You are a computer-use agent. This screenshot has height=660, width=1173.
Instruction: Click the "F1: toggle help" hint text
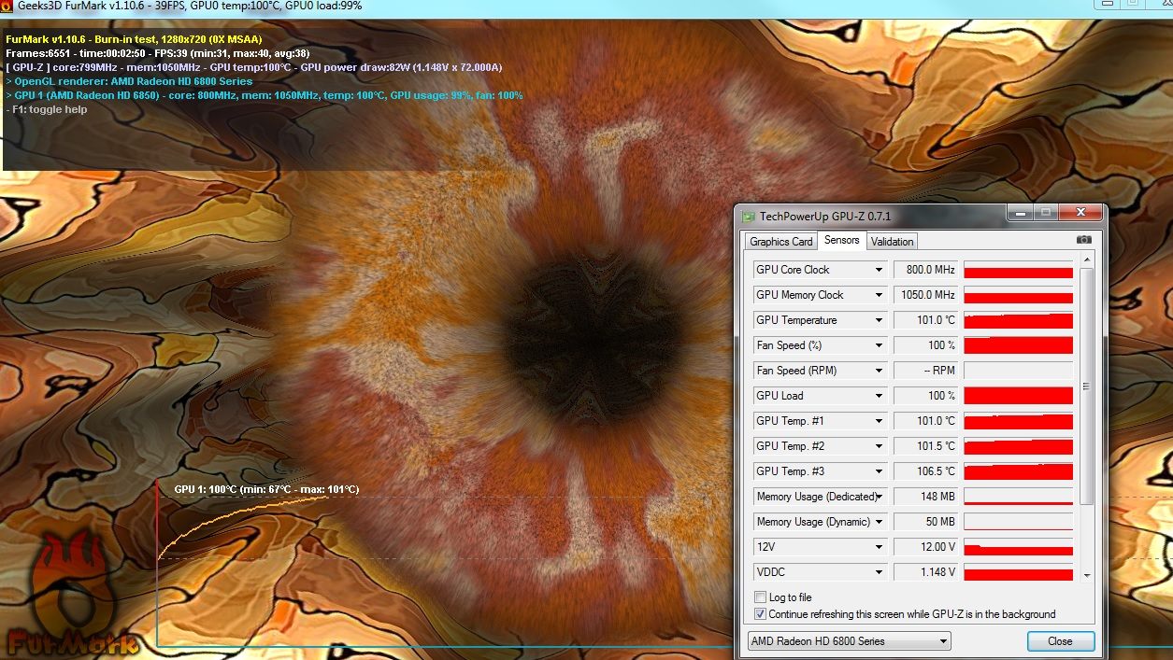point(47,109)
